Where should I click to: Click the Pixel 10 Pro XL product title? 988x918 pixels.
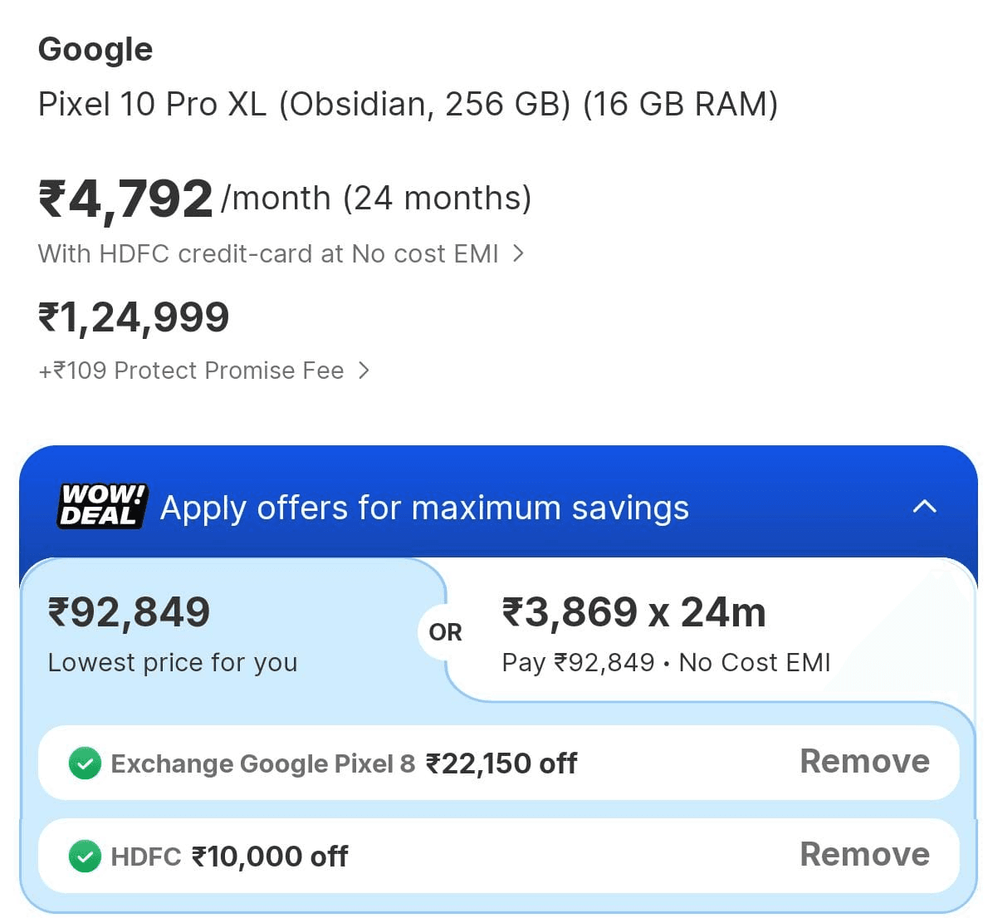pyautogui.click(x=408, y=105)
